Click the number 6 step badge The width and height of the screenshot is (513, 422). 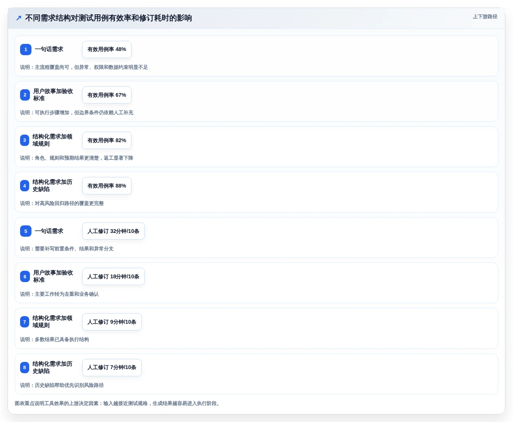pos(25,276)
